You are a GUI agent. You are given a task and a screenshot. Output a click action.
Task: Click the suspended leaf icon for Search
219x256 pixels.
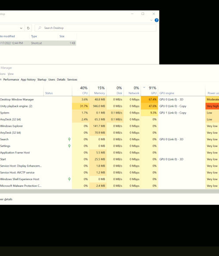69,139
